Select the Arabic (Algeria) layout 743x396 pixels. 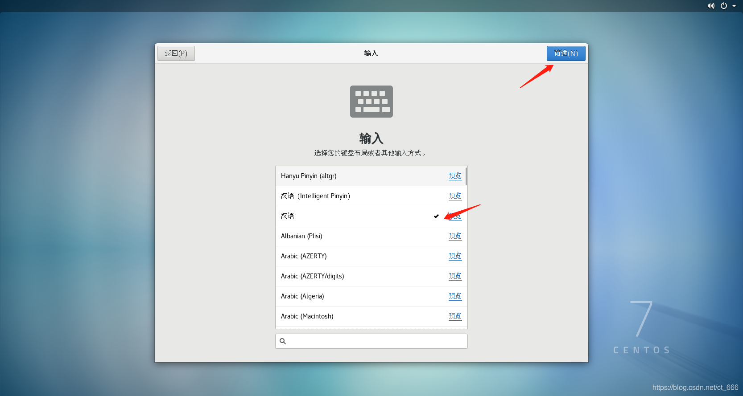pyautogui.click(x=371, y=296)
